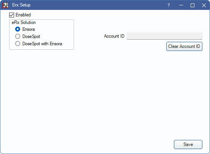Click the Account ID label

pyautogui.click(x=114, y=36)
